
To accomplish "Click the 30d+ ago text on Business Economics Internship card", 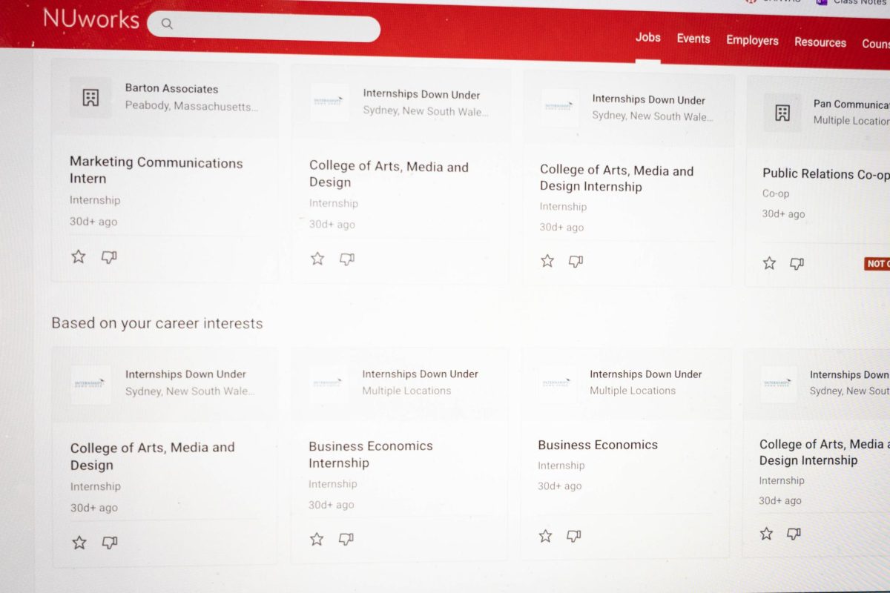I will [x=332, y=505].
